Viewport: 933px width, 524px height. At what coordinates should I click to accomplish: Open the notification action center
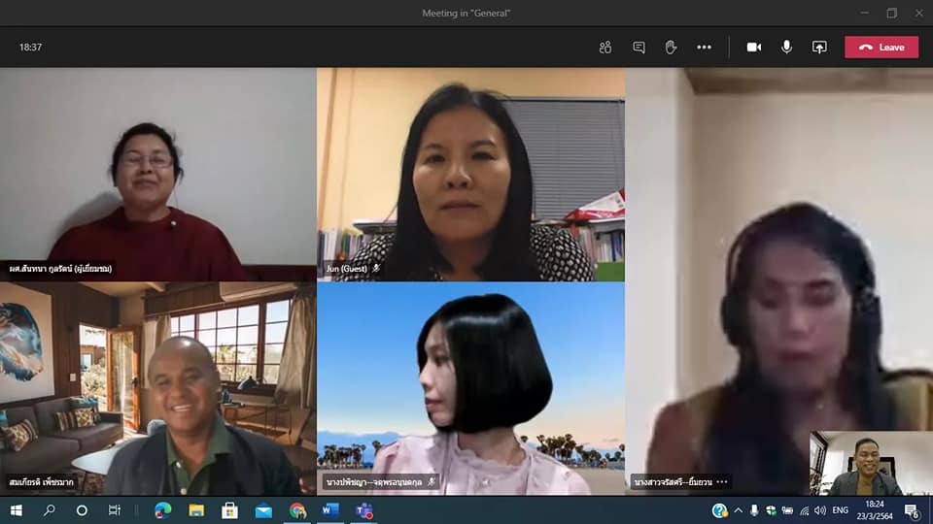[912, 510]
